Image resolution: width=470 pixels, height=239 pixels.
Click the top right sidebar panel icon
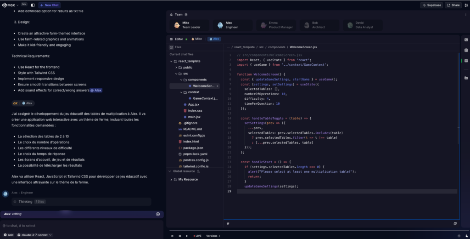(466, 39)
